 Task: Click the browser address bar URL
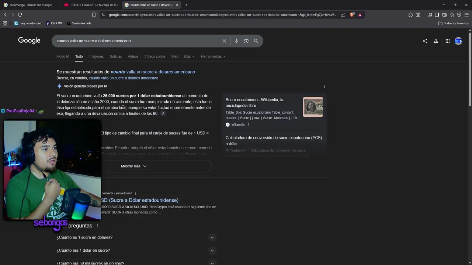tap(222, 15)
